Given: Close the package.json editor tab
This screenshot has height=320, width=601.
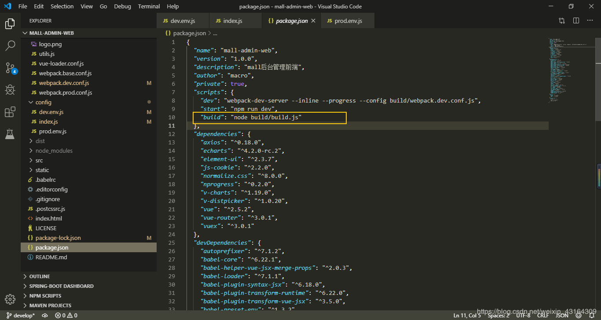Looking at the screenshot, I should 313,21.
